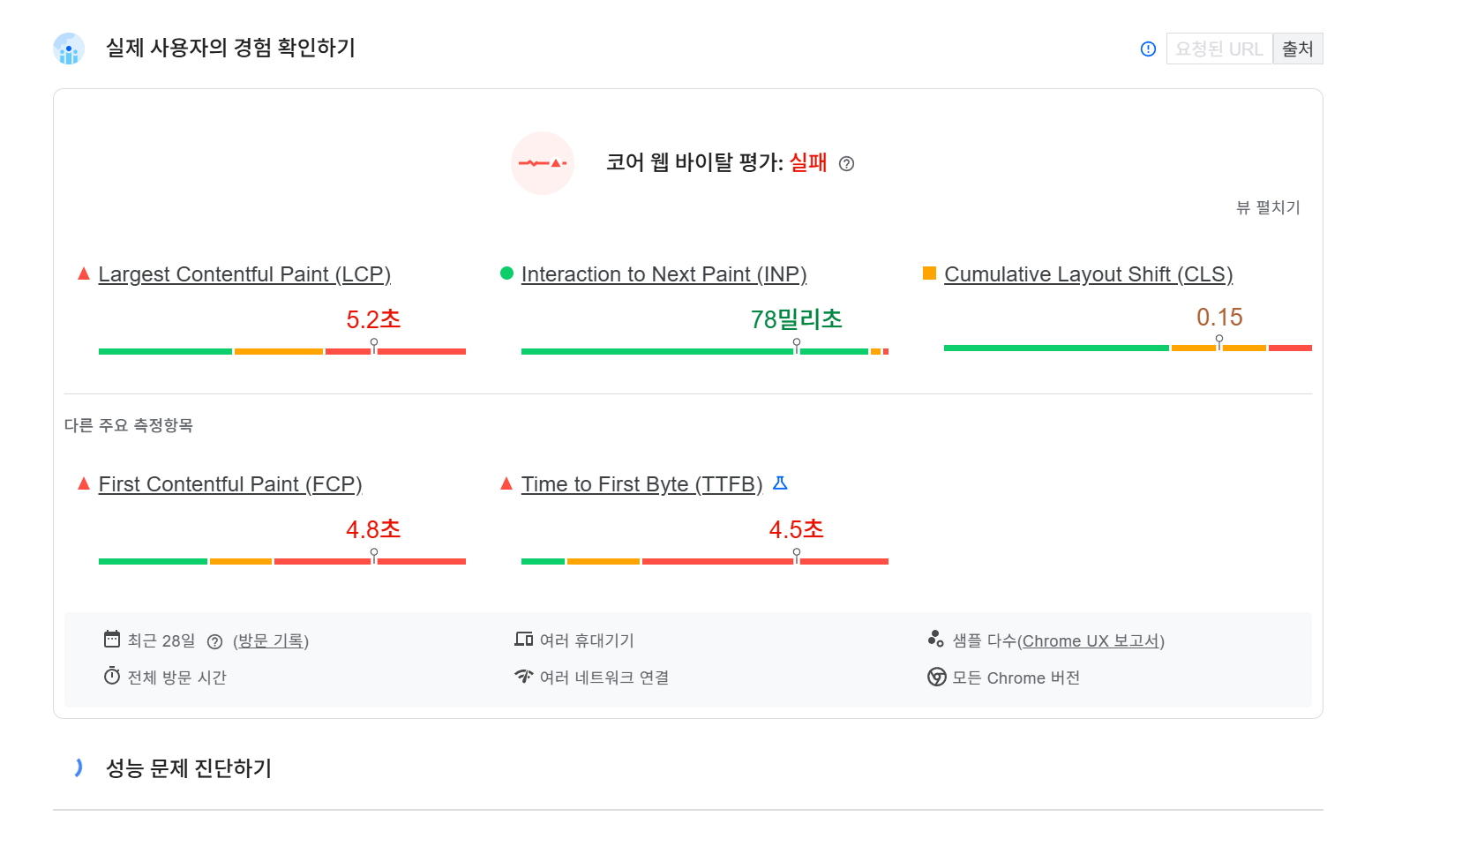Viewport: 1462px width, 846px height.
Task: Switch to the 출처 tab
Action: pyautogui.click(x=1297, y=49)
